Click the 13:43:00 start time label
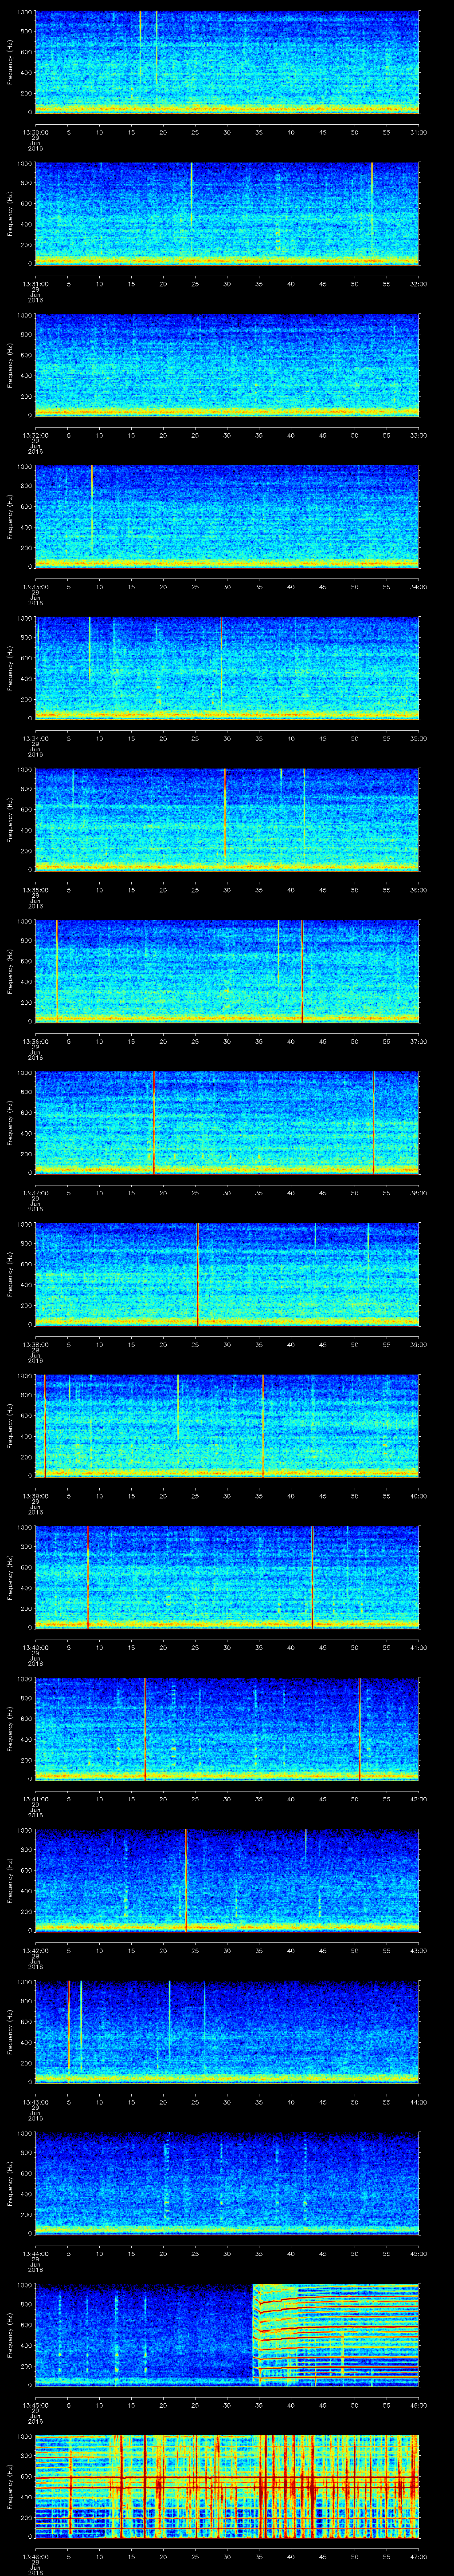Viewport: 454px width, 2576px height. pyautogui.click(x=36, y=2101)
